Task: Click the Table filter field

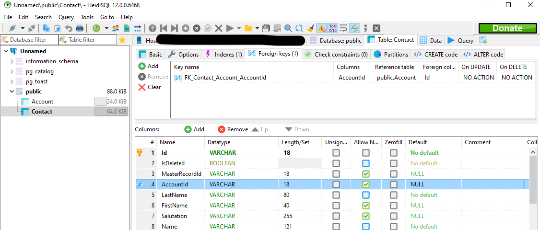Action: 87,40
